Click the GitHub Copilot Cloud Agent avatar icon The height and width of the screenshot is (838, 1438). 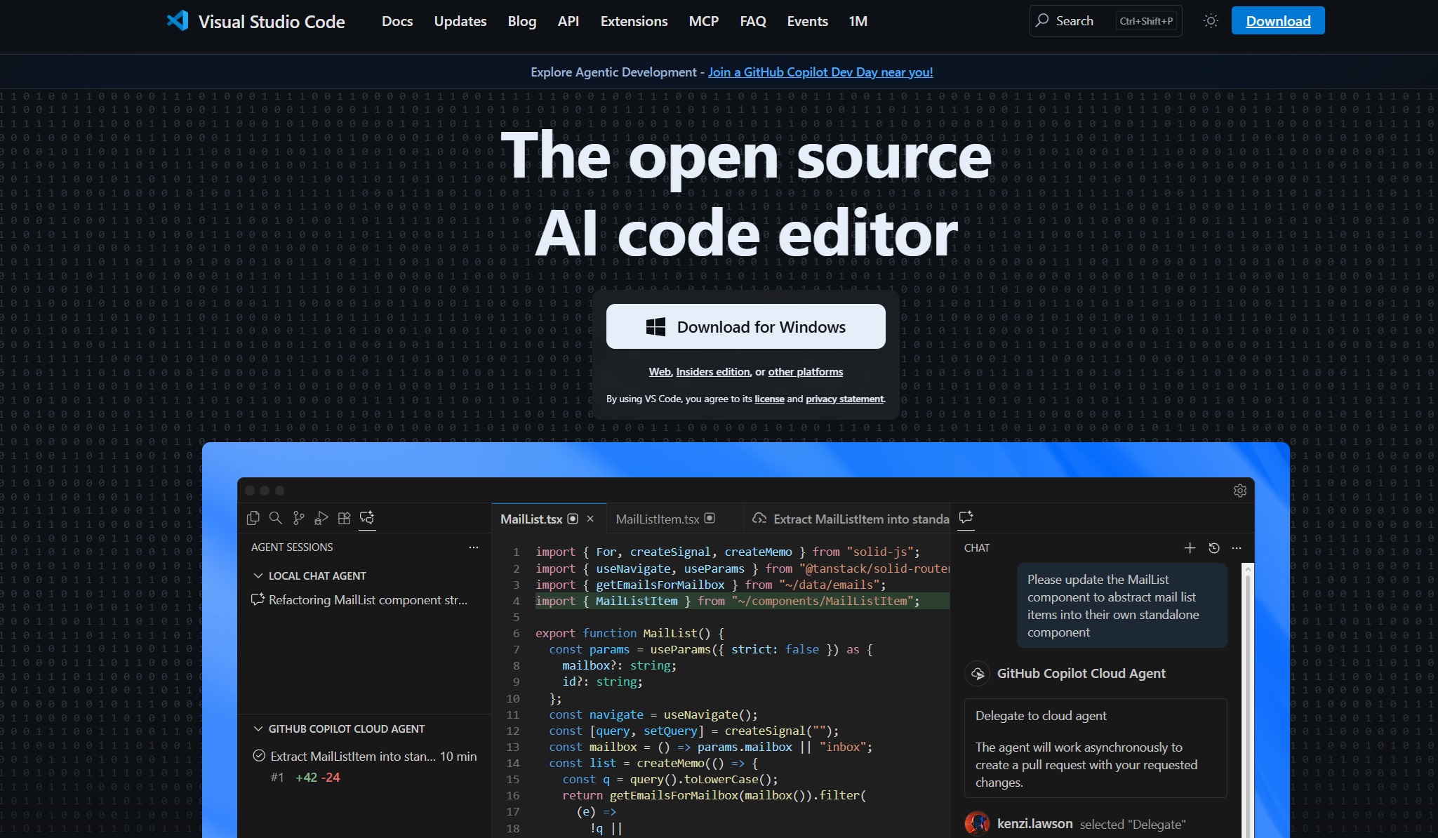pos(977,674)
